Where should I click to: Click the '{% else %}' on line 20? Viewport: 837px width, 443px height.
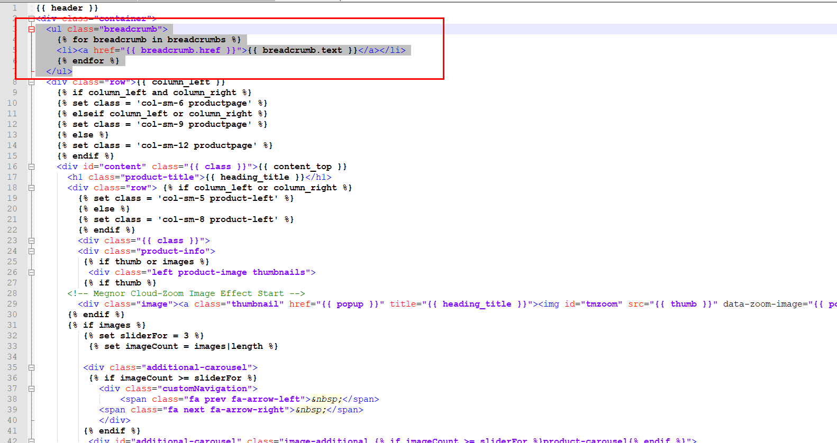(104, 209)
